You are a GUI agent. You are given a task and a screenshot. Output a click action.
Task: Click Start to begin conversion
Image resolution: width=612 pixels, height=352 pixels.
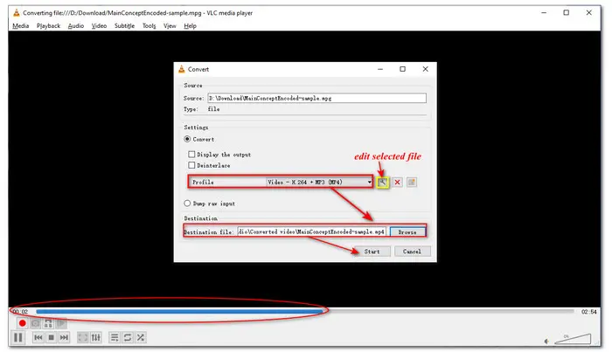[x=372, y=252]
